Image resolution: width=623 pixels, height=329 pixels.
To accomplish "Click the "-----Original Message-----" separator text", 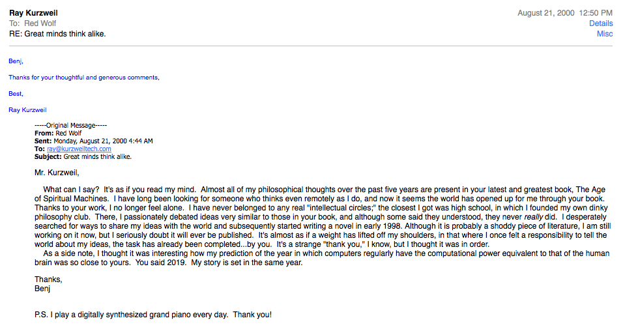I will coord(70,125).
